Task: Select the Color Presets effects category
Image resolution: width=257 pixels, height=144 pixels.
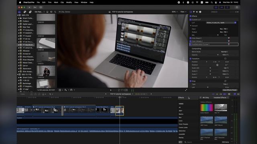Action: tap(183, 124)
